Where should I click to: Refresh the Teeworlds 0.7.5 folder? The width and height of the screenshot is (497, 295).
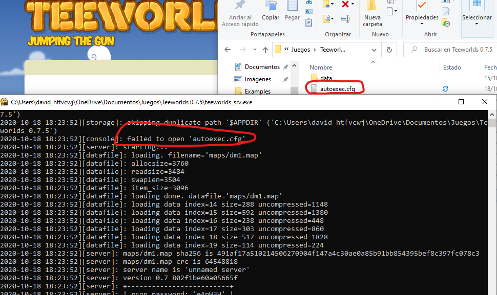pyautogui.click(x=389, y=50)
